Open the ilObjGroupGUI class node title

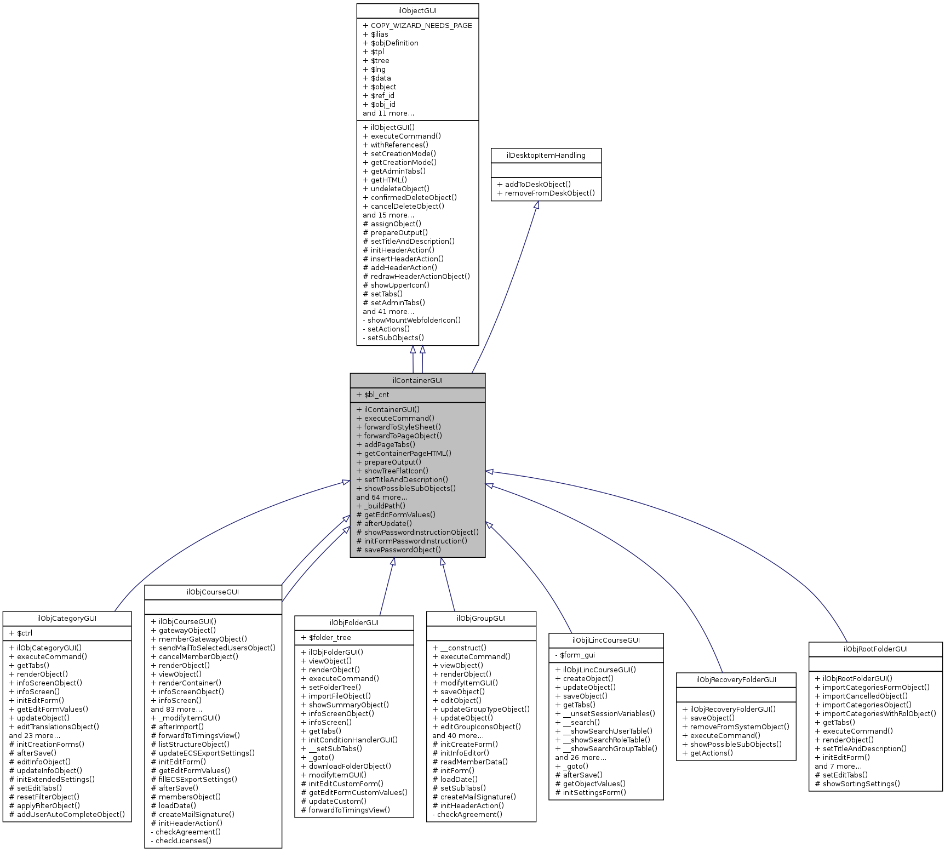point(481,618)
